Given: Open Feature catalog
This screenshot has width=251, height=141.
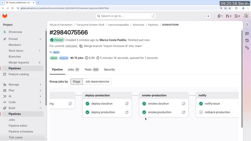Looking at the screenshot, I should (x=22, y=74).
